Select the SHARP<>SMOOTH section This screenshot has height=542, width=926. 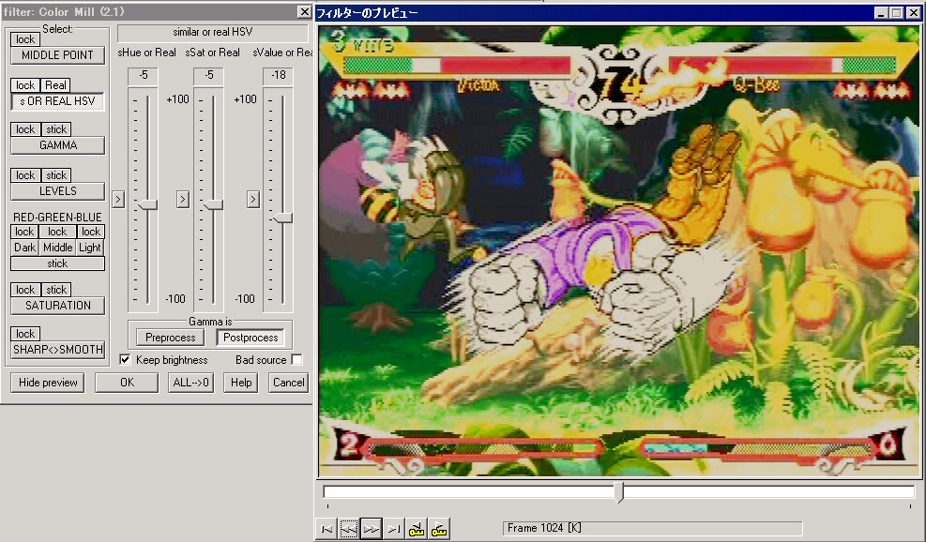57,350
